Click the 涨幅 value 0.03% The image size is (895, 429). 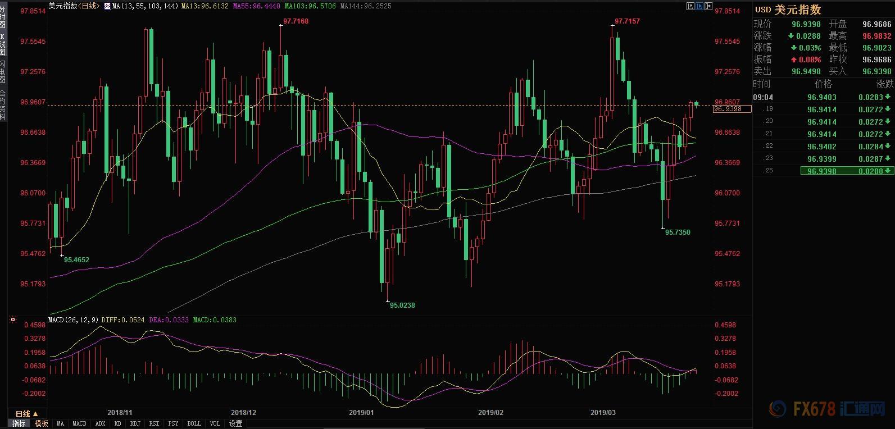coord(811,48)
